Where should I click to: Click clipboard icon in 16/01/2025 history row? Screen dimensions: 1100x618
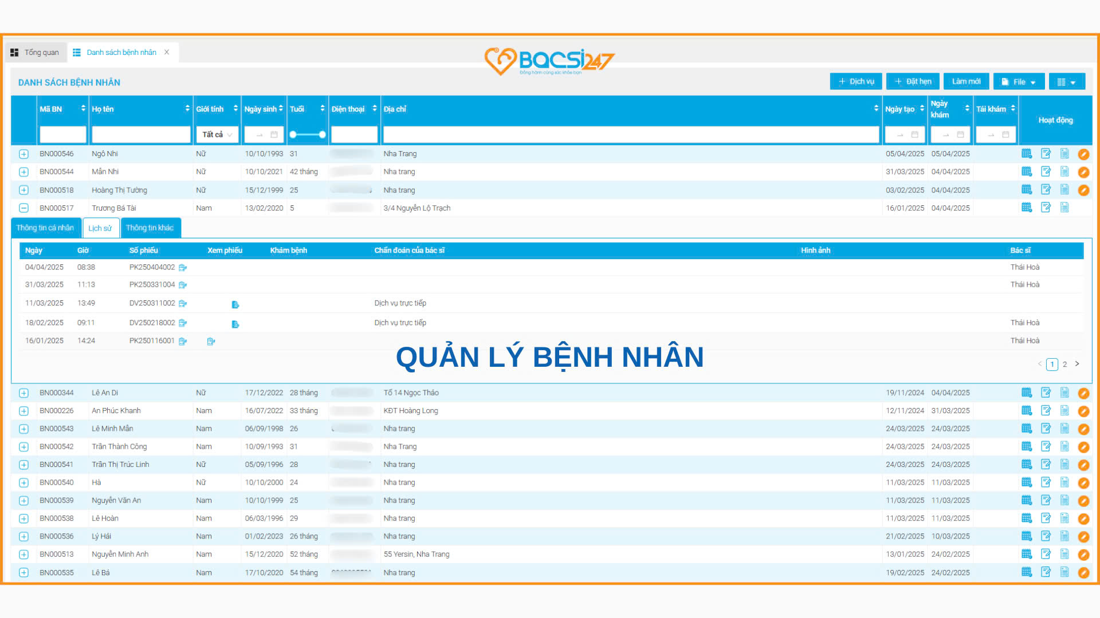click(x=211, y=341)
